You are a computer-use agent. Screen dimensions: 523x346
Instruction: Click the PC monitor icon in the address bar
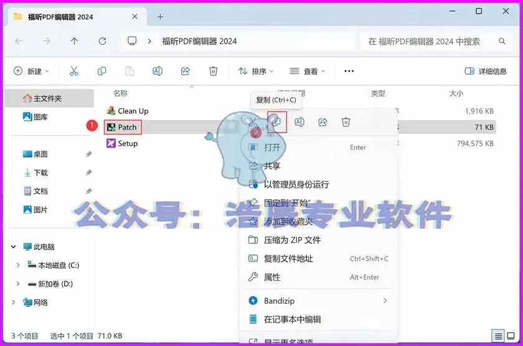132,40
